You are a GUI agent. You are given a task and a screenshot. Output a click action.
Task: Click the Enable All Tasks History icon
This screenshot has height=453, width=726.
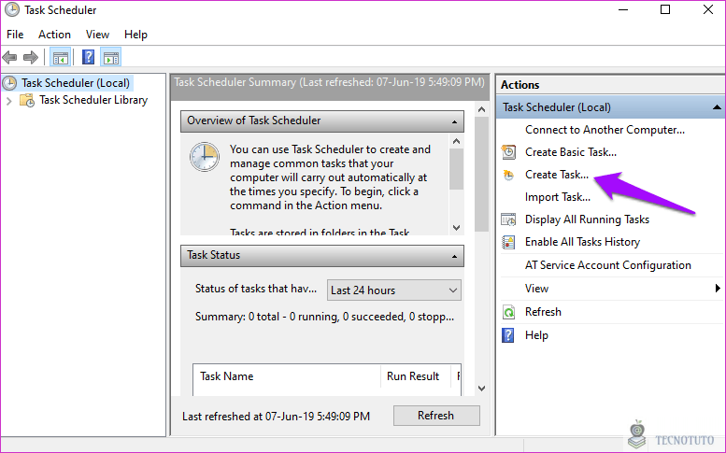pyautogui.click(x=508, y=242)
